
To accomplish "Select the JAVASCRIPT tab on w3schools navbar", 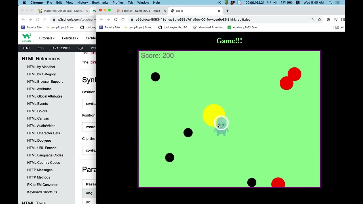I will [60, 48].
